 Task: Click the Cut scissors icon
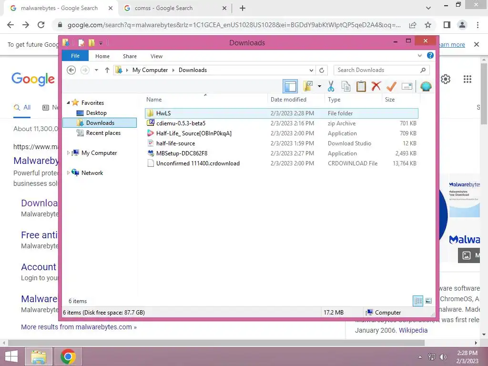[331, 86]
